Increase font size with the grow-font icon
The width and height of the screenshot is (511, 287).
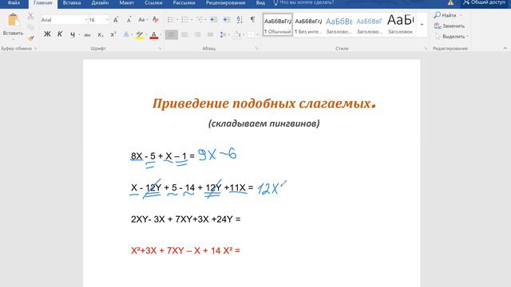pos(116,20)
